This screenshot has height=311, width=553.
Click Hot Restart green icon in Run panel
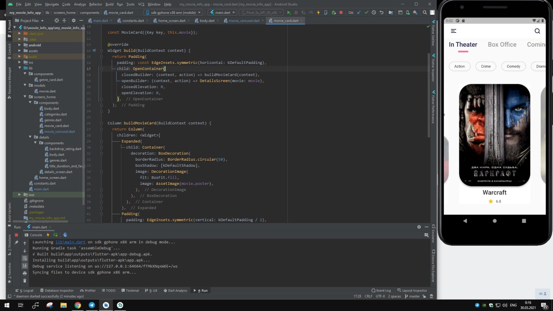click(x=56, y=235)
